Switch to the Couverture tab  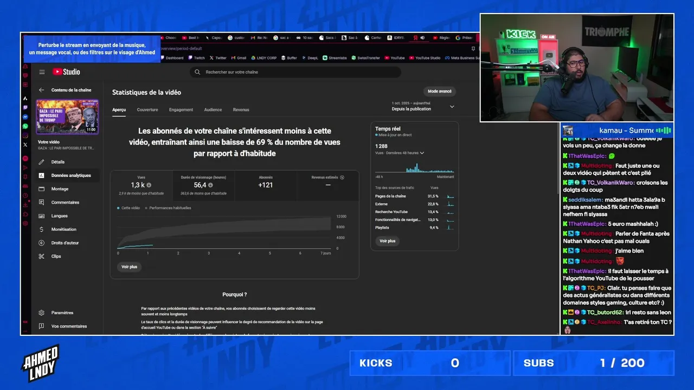[147, 109]
